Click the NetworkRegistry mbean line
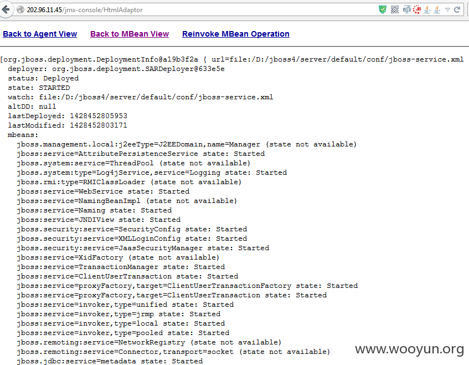This screenshot has width=469, height=365. 149,342
